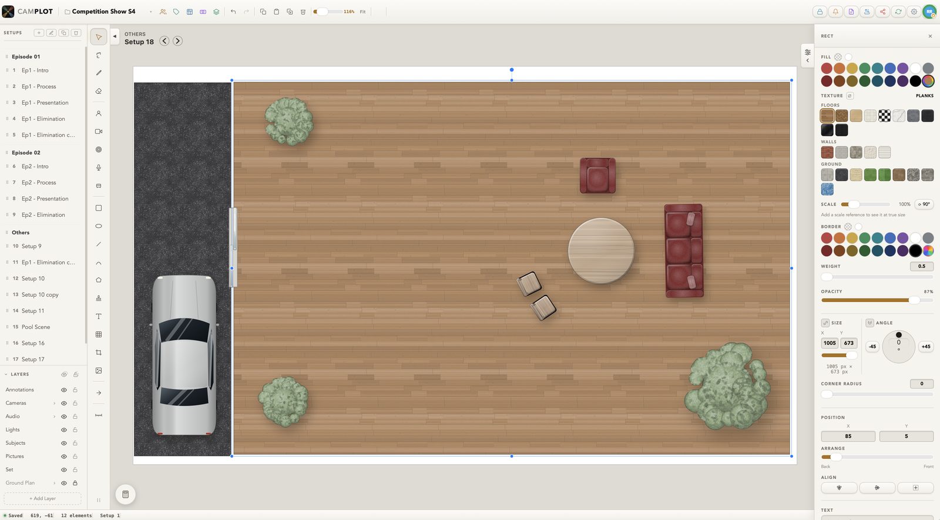
Task: Toggle visibility of Lights layer
Action: click(x=64, y=430)
